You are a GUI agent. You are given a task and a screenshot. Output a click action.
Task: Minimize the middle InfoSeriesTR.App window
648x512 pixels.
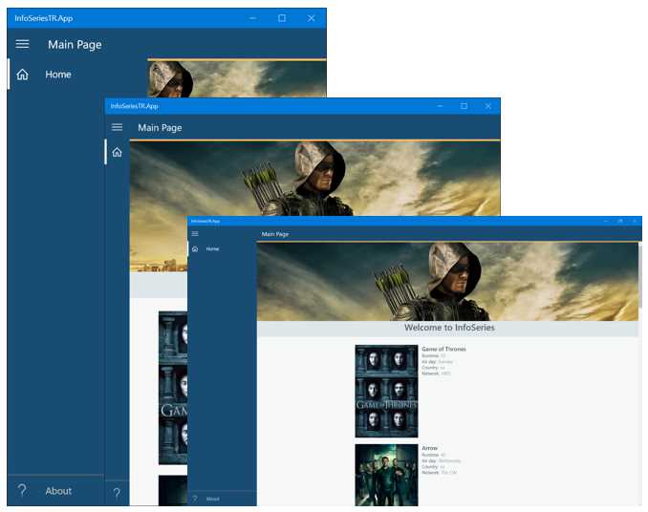click(x=440, y=106)
